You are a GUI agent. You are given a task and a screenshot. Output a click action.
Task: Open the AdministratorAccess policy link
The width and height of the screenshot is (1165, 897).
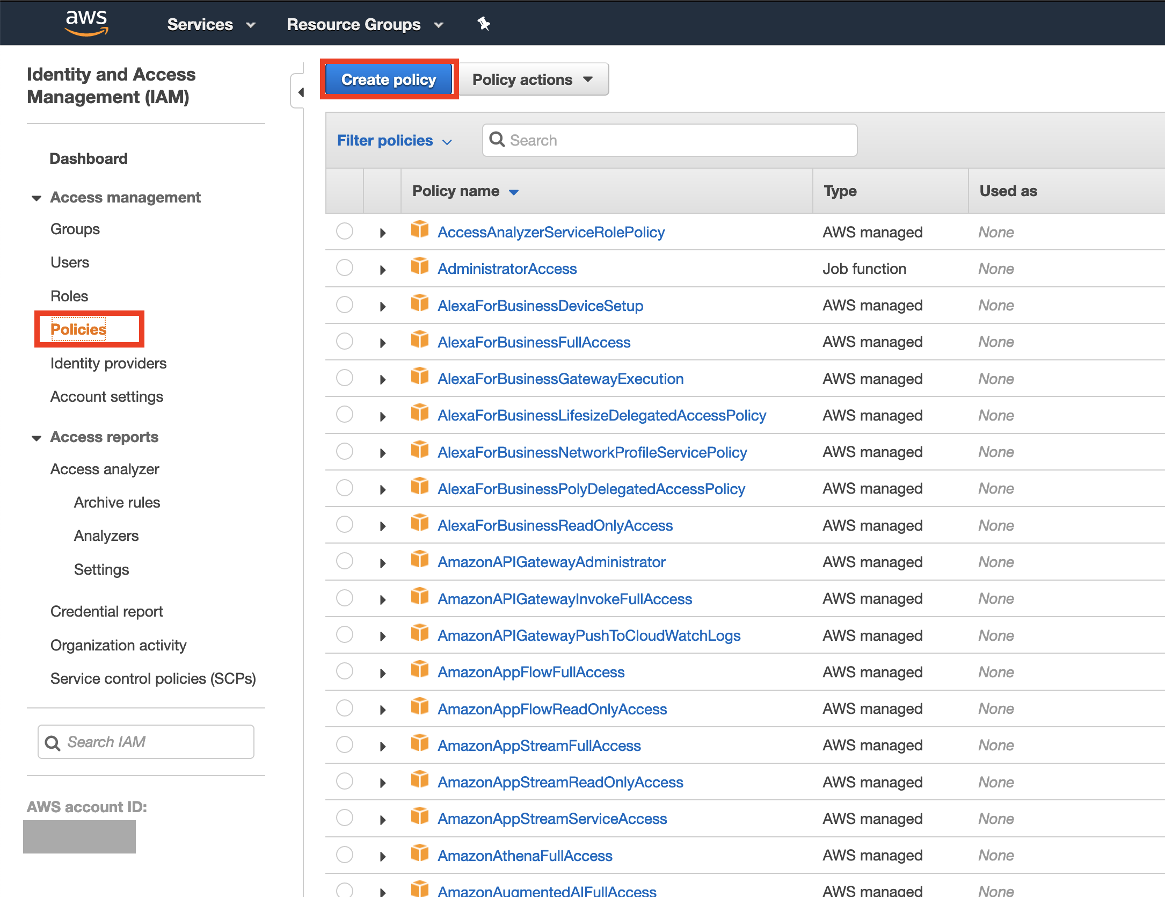(507, 269)
